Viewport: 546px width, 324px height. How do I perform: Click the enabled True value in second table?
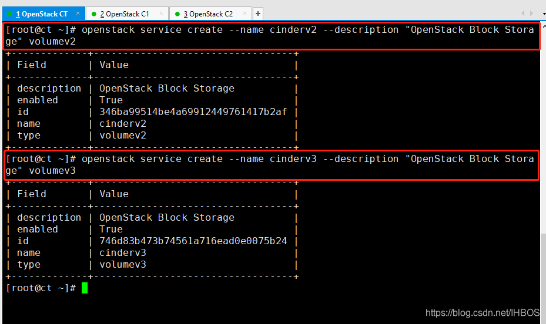(111, 229)
